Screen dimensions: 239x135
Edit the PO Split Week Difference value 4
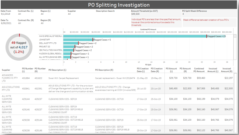[183, 14]
